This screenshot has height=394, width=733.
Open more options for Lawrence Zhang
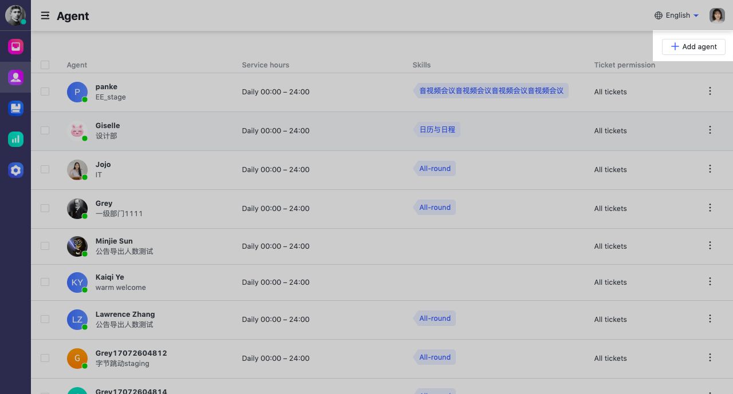tap(710, 319)
